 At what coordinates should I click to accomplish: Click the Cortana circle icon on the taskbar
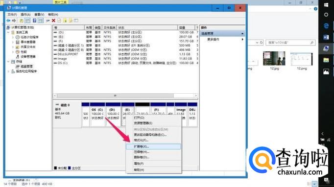[x=326, y=15]
